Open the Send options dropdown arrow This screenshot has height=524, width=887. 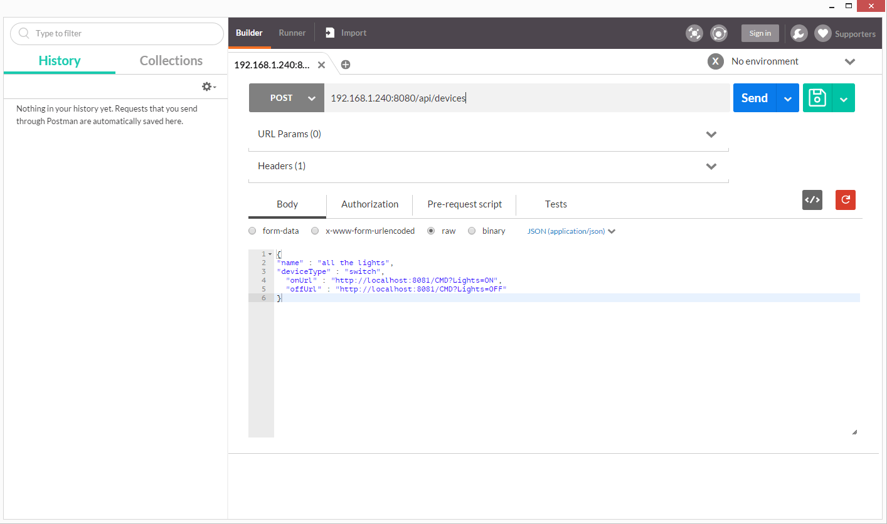pyautogui.click(x=787, y=98)
